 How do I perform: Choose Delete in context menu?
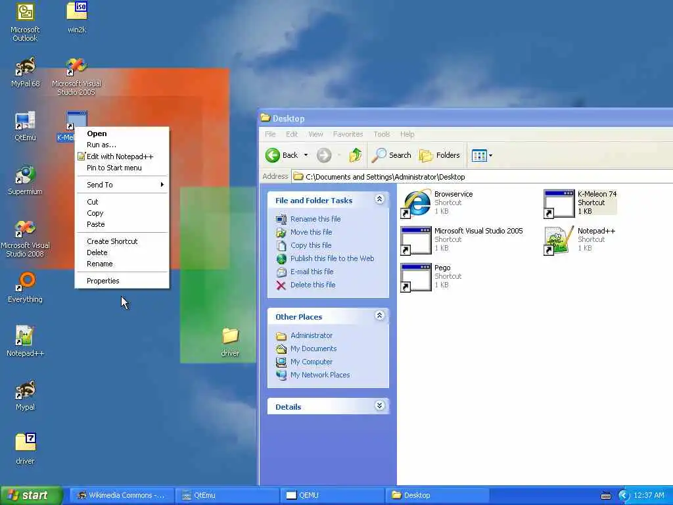[122, 252]
